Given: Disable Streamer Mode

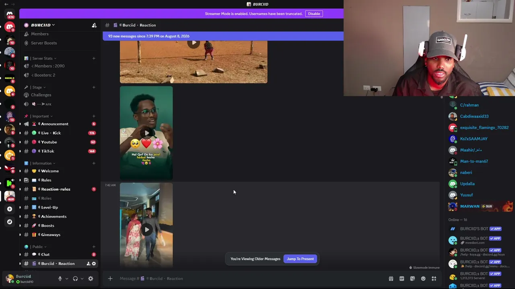Looking at the screenshot, I should point(314,14).
